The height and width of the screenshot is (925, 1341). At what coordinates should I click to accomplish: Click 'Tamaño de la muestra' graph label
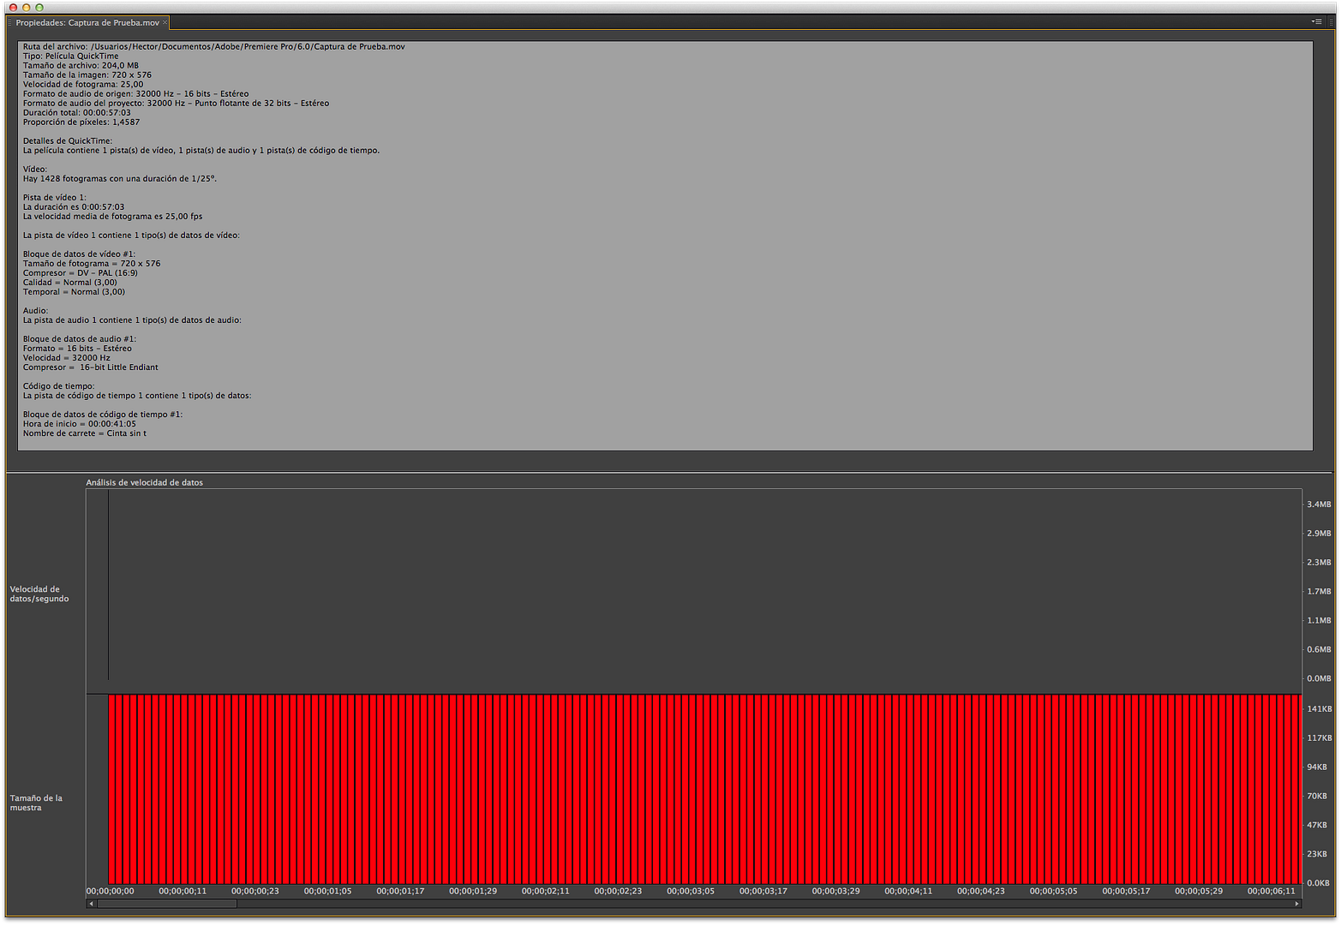pyautogui.click(x=36, y=803)
